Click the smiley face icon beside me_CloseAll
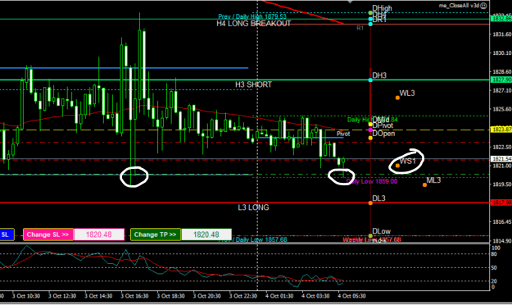This screenshot has height=305, width=512. click(483, 6)
